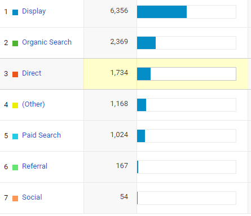Click row number 3 beside Direct

point(6,74)
